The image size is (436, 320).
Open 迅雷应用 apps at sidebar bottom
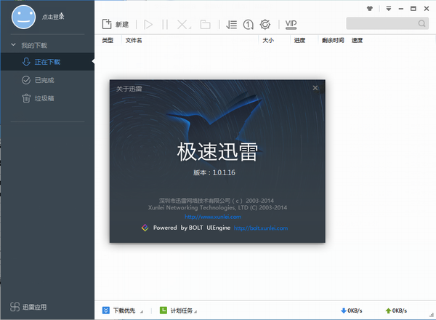click(28, 307)
